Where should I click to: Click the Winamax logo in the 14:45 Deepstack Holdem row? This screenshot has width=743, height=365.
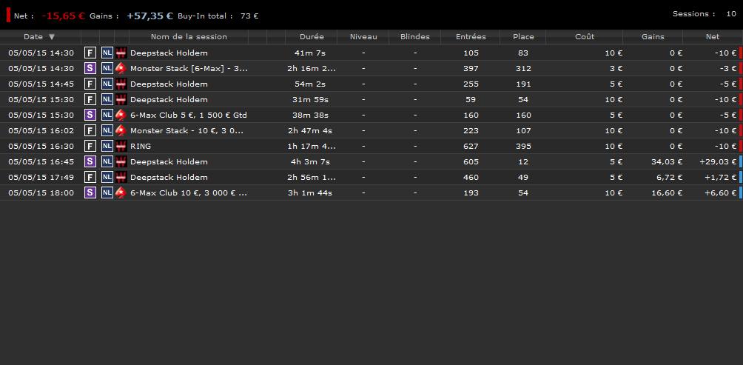[121, 84]
